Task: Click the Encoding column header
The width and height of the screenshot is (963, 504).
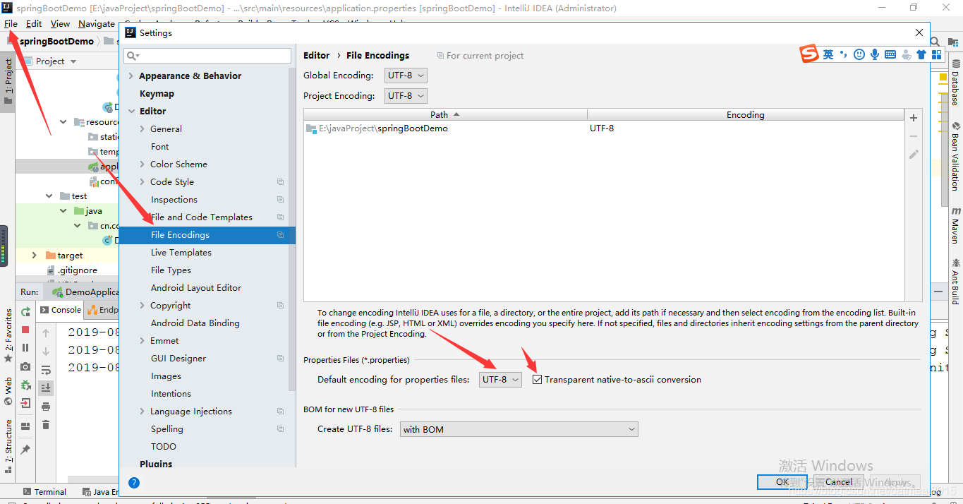Action: 746,114
